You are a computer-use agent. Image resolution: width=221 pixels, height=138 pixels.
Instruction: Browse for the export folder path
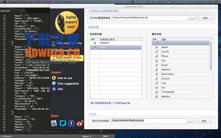coord(190,121)
